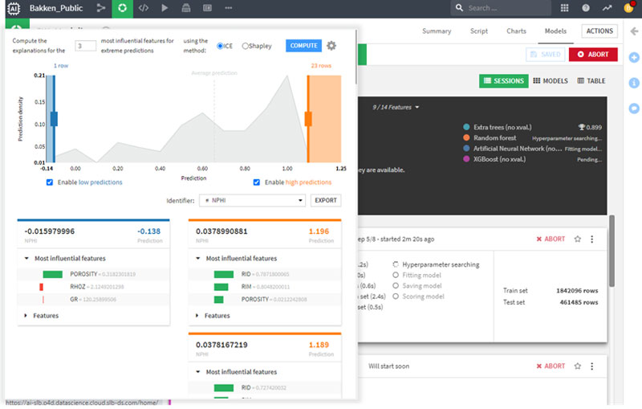Open the user profile avatar
The height and width of the screenshot is (409, 642).
[x=628, y=8]
